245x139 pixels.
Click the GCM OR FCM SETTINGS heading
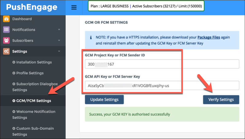tap(106, 22)
